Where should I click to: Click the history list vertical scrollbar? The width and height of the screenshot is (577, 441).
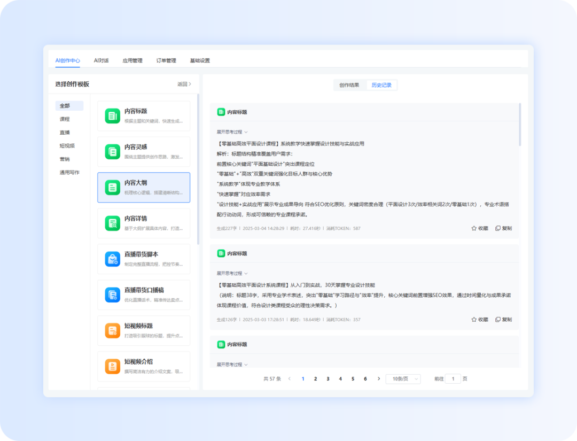520,125
